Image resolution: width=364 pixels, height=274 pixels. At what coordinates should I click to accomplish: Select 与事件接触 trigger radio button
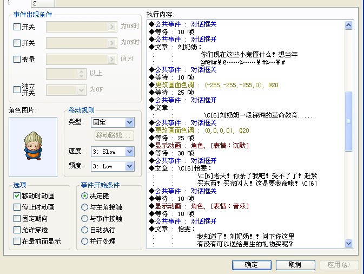(84, 218)
